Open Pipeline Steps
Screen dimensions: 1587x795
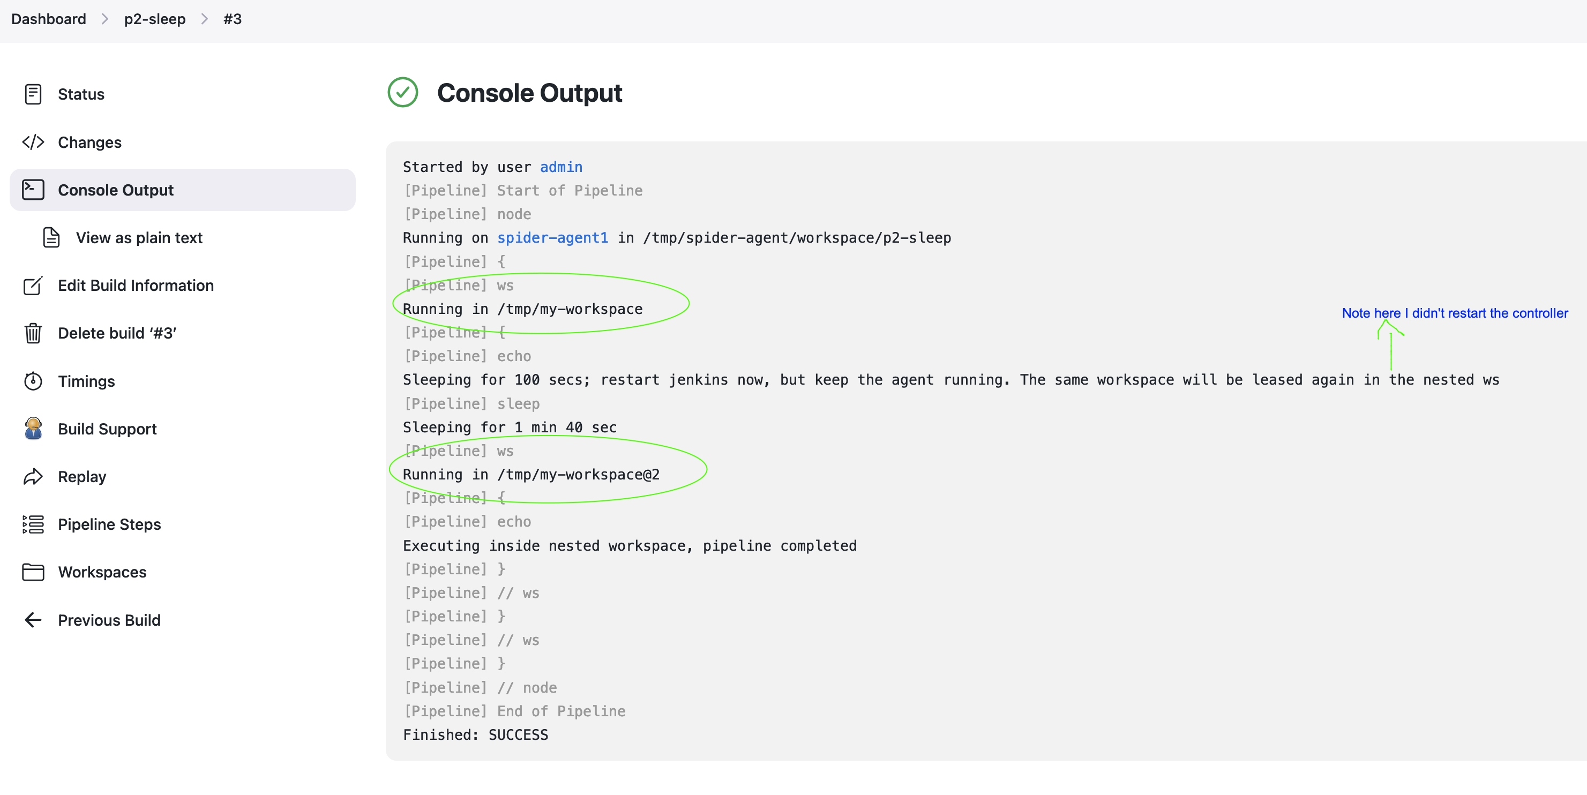point(109,524)
